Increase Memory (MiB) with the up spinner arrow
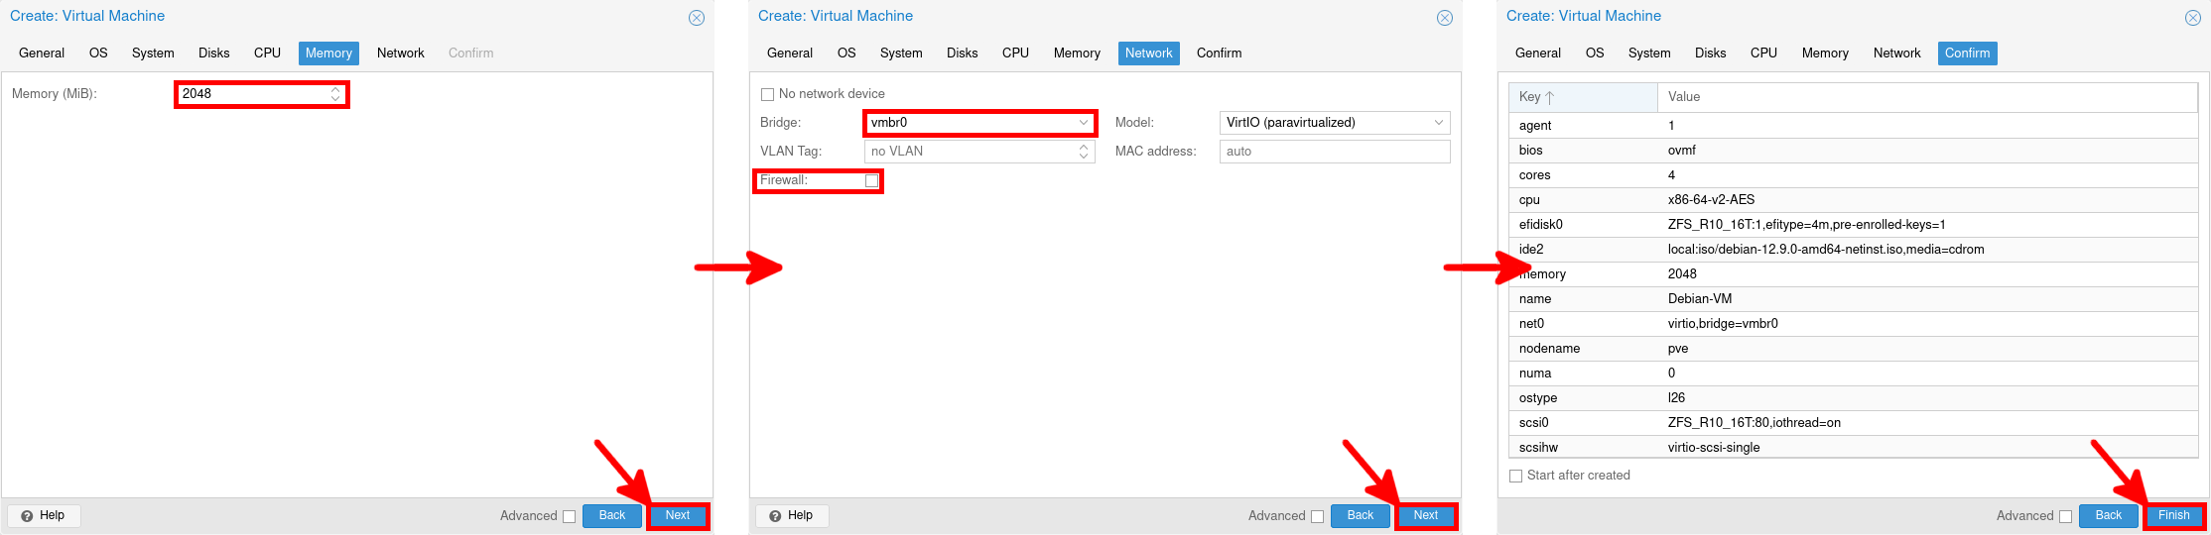 335,89
